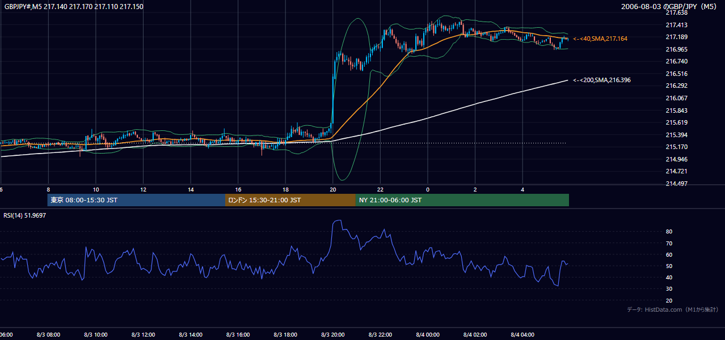Click the 東京 08:00-15:30 JST session bar
Image resolution: width=725 pixels, height=340 pixels.
click(x=136, y=200)
